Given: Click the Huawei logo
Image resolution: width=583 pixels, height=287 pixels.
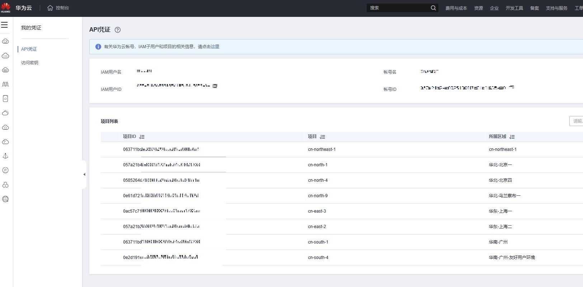Looking at the screenshot, I should pyautogui.click(x=5, y=7).
